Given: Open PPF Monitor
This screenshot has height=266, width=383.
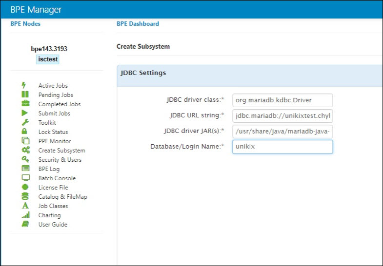Looking at the screenshot, I should click(55, 141).
